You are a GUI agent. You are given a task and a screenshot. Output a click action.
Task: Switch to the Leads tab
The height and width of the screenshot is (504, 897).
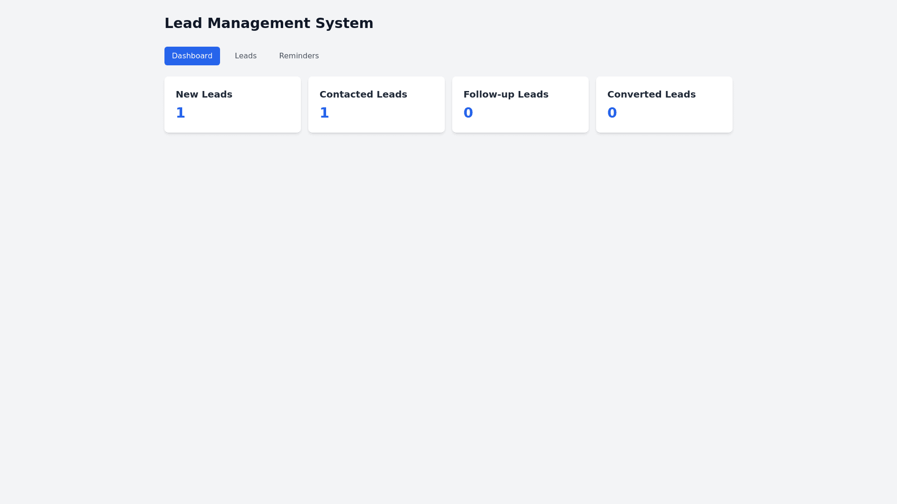(x=246, y=56)
